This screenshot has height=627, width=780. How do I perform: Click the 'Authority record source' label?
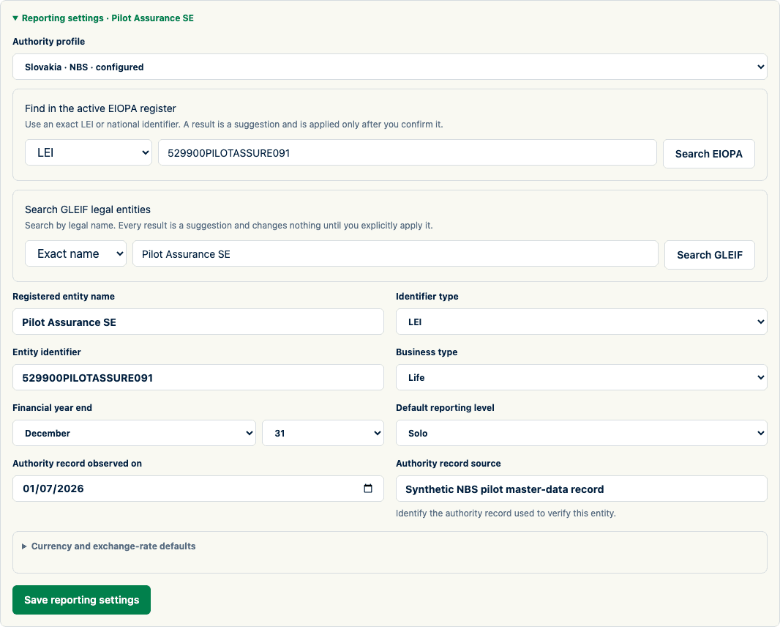(x=449, y=463)
